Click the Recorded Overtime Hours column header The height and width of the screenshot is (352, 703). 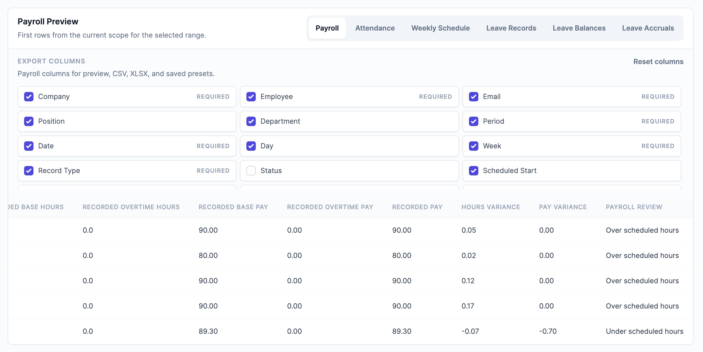click(131, 207)
